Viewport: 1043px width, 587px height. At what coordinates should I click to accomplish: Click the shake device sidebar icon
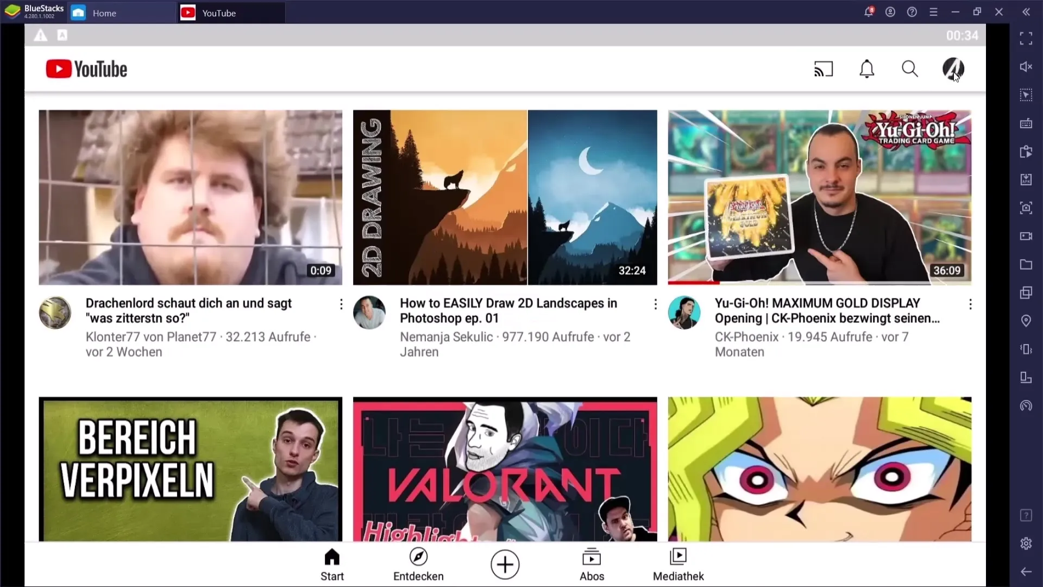click(1026, 349)
